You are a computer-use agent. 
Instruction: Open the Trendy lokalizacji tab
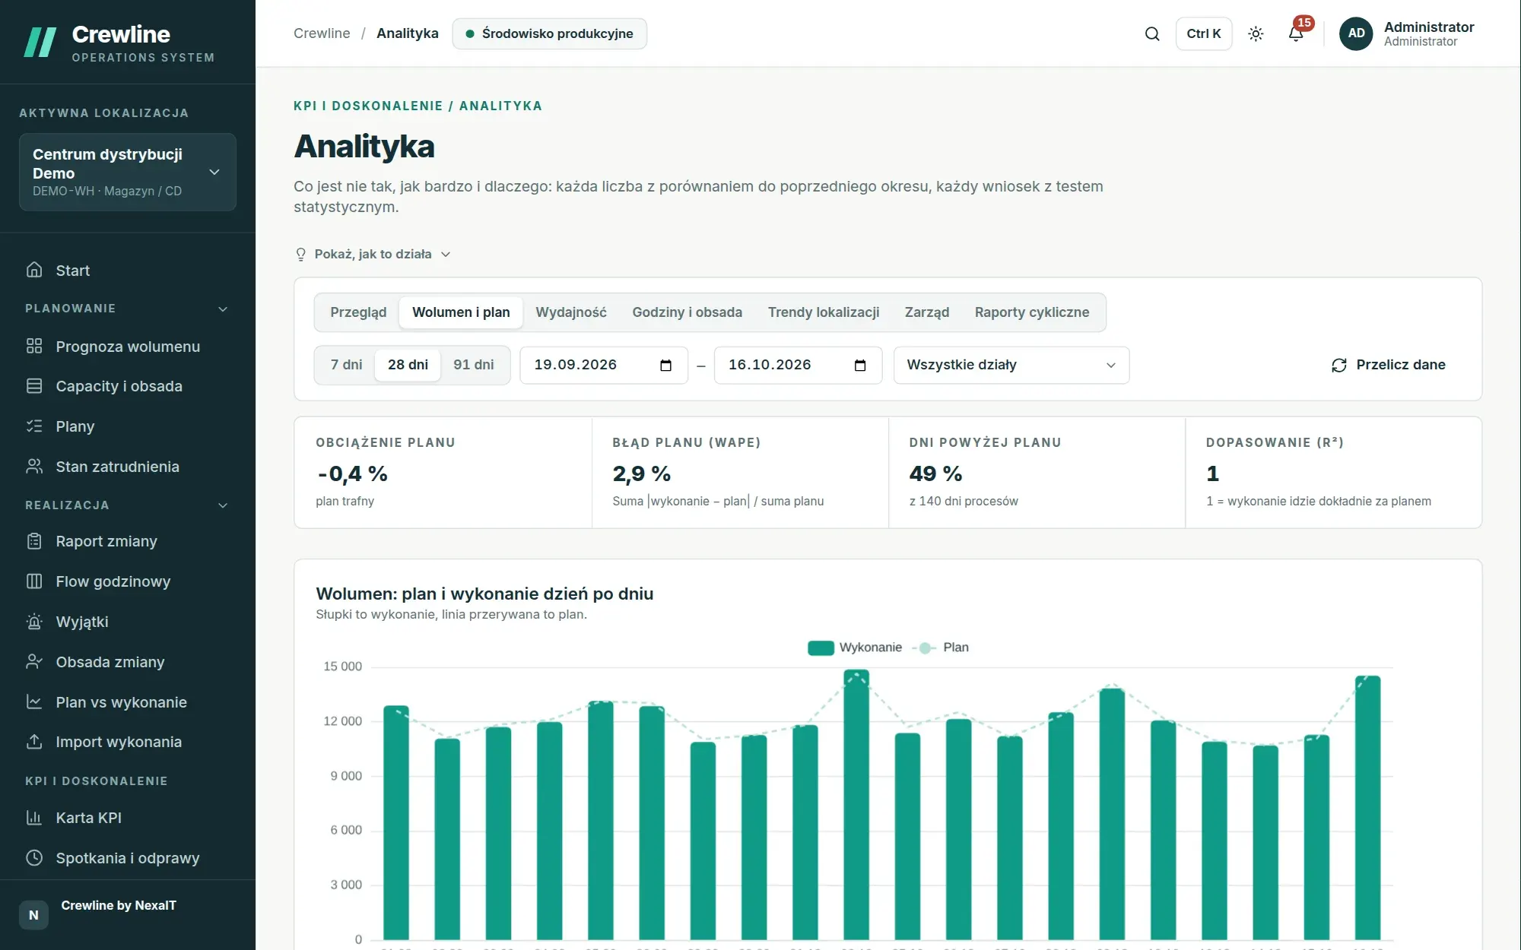click(x=824, y=312)
